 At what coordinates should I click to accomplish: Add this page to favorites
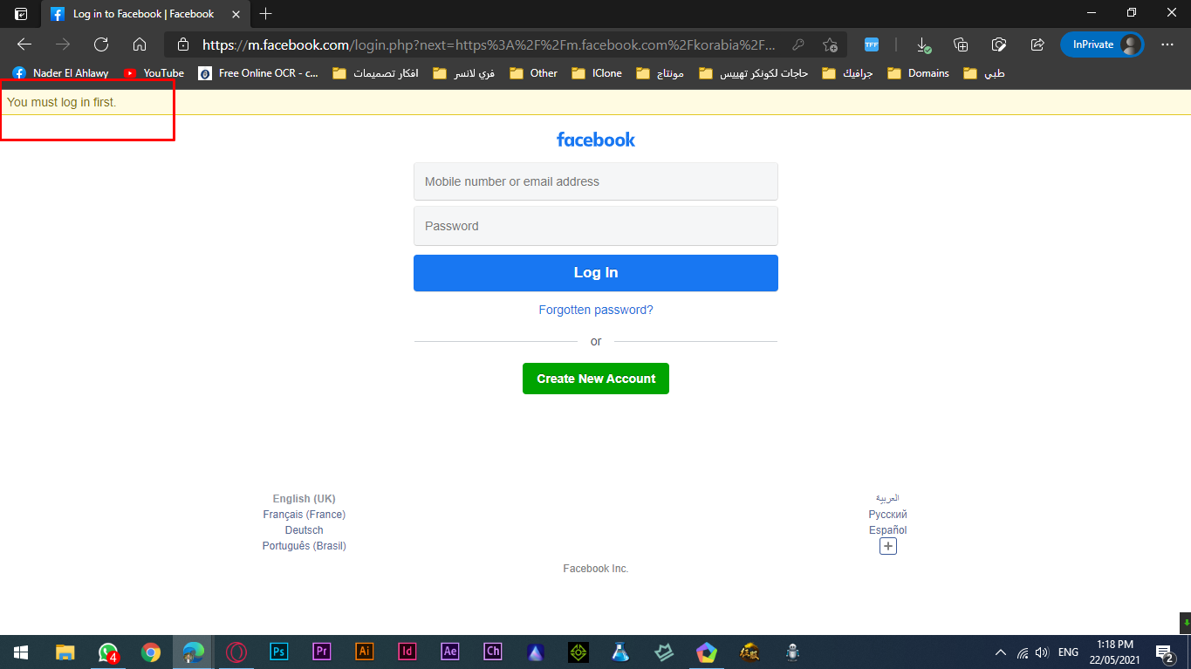[x=830, y=44]
